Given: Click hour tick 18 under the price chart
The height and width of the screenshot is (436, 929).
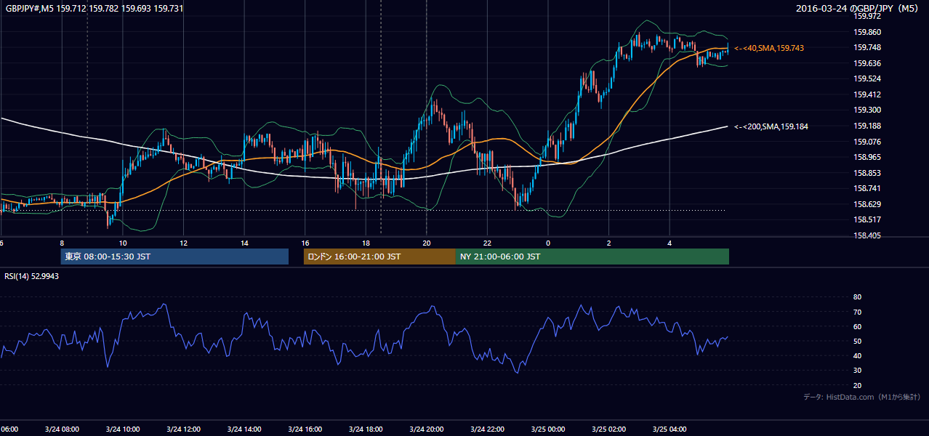Looking at the screenshot, I should (x=366, y=243).
